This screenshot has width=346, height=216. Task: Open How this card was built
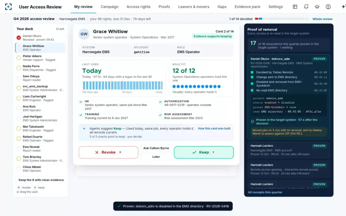(214, 128)
